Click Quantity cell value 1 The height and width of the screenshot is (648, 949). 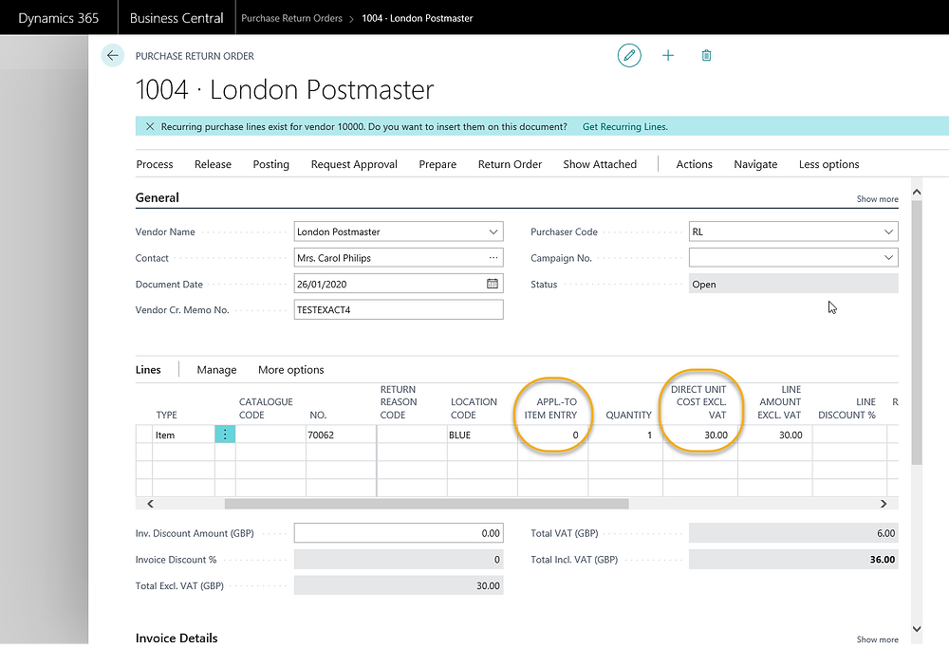click(625, 435)
